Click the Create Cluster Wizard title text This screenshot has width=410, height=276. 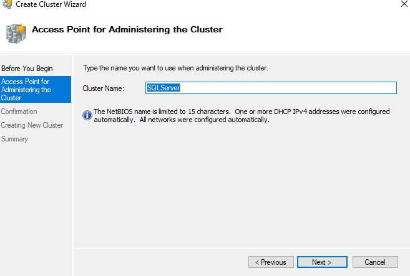point(51,4)
